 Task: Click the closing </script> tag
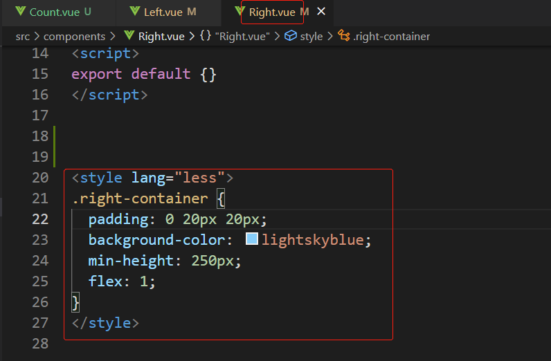coord(109,95)
